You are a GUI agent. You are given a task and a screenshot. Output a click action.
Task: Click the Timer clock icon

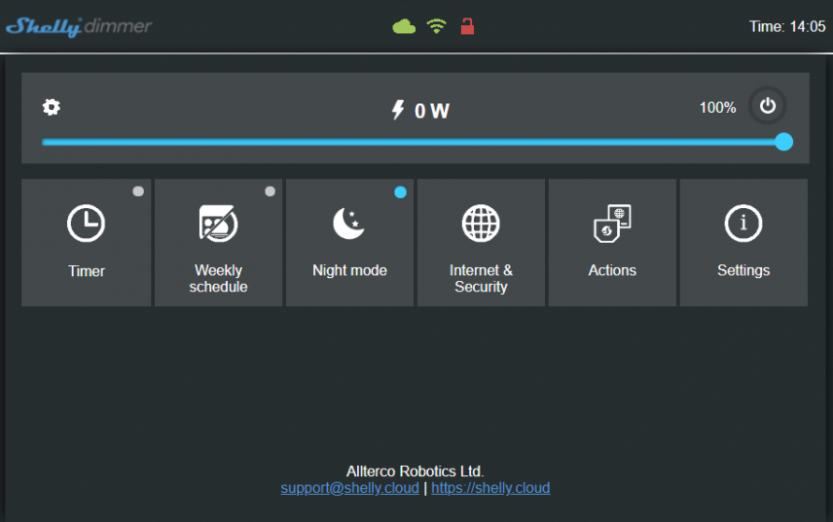[x=86, y=224]
